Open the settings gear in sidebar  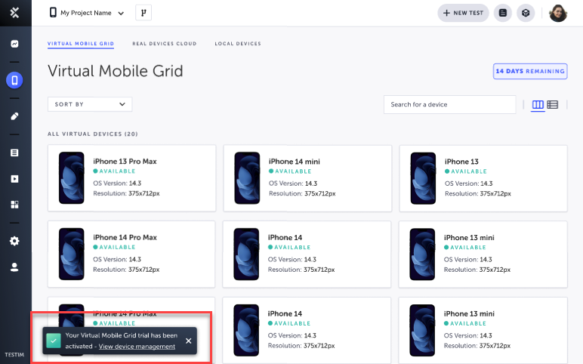pos(14,241)
